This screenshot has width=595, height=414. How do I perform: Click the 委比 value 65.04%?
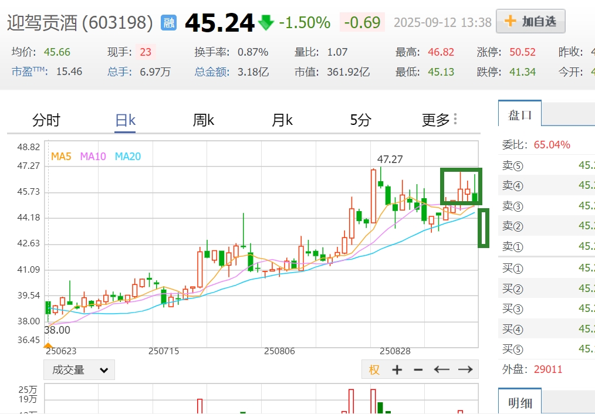[552, 144]
